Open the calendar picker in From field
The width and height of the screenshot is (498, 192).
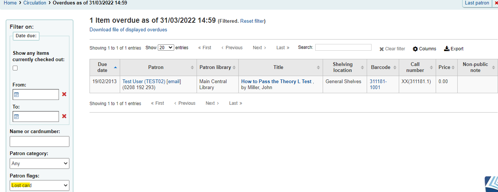pyautogui.click(x=16, y=95)
